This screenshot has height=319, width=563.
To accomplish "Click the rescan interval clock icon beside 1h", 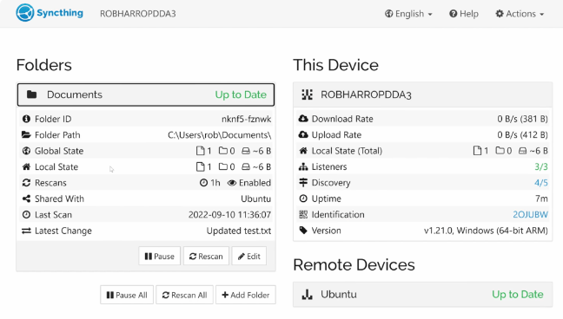I will (203, 183).
